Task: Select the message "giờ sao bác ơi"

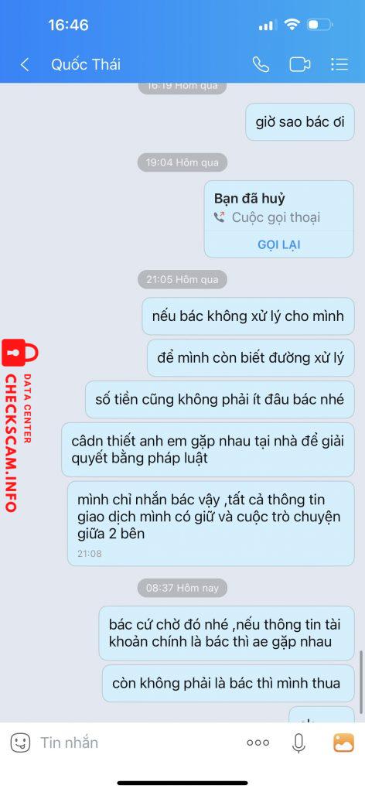Action: pos(300,121)
